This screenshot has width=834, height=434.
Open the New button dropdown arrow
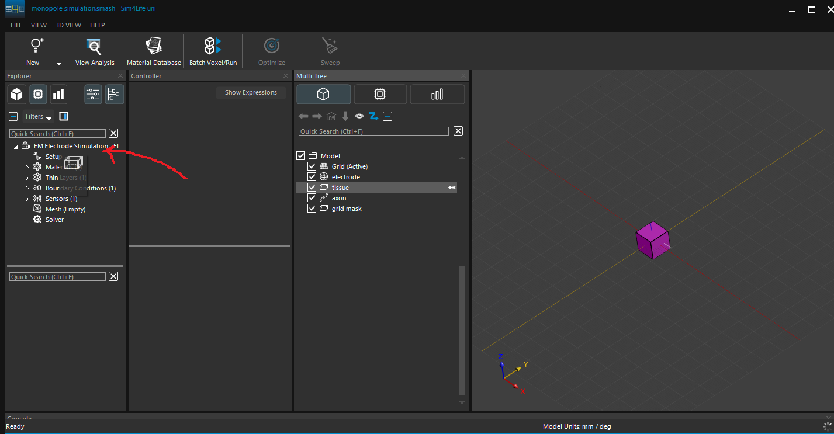(59, 63)
